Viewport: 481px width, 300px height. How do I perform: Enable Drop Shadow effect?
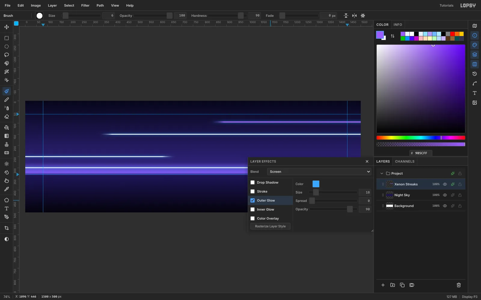click(x=253, y=182)
